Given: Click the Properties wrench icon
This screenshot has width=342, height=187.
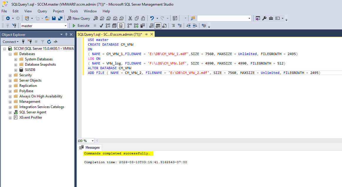Looking at the screenshot, I should [264, 18].
